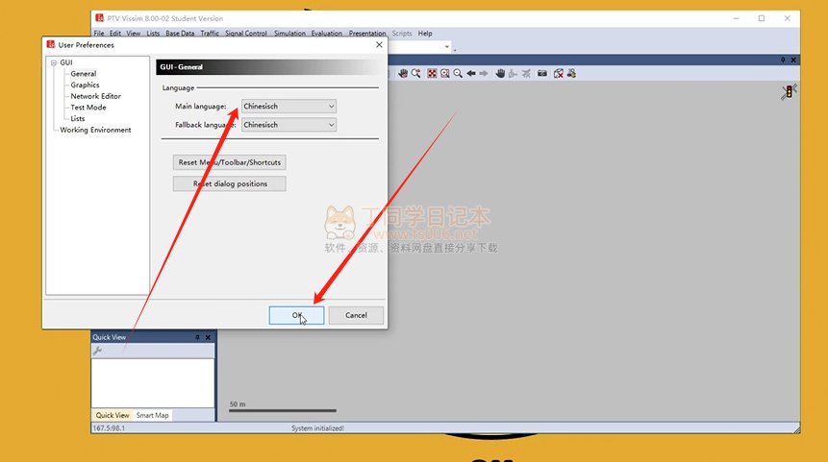
Task: Open the Traffic menu
Action: coord(210,34)
